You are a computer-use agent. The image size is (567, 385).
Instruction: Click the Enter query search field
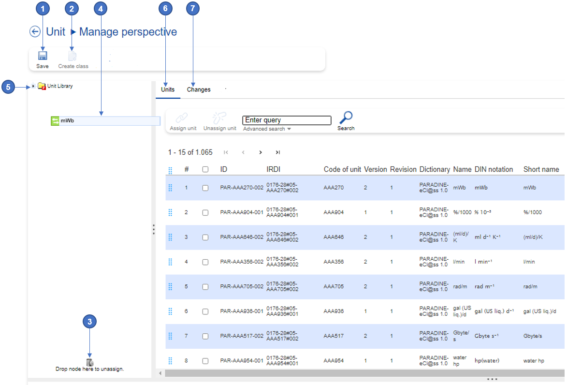(287, 120)
